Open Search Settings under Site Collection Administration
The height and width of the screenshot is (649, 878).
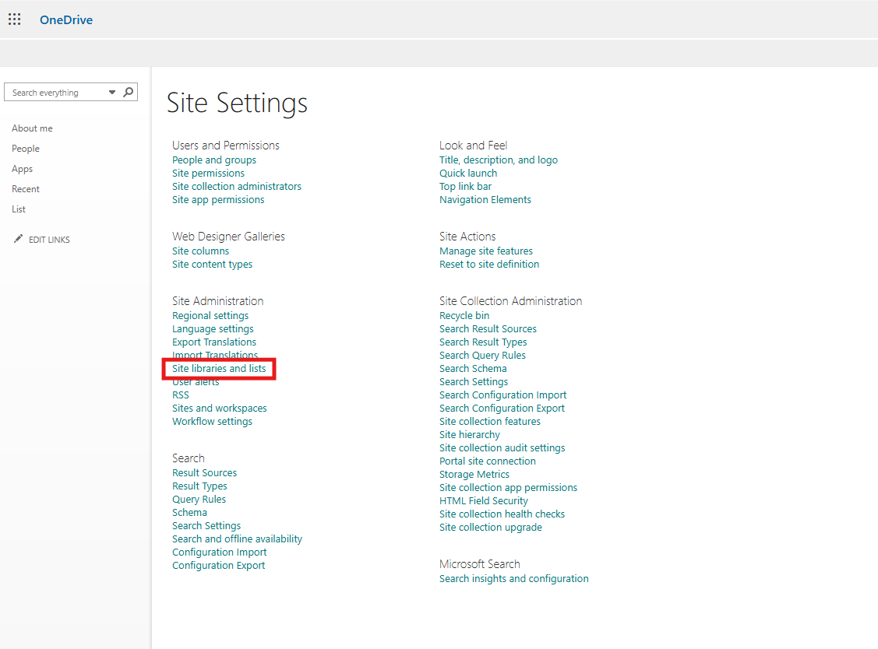click(x=474, y=381)
